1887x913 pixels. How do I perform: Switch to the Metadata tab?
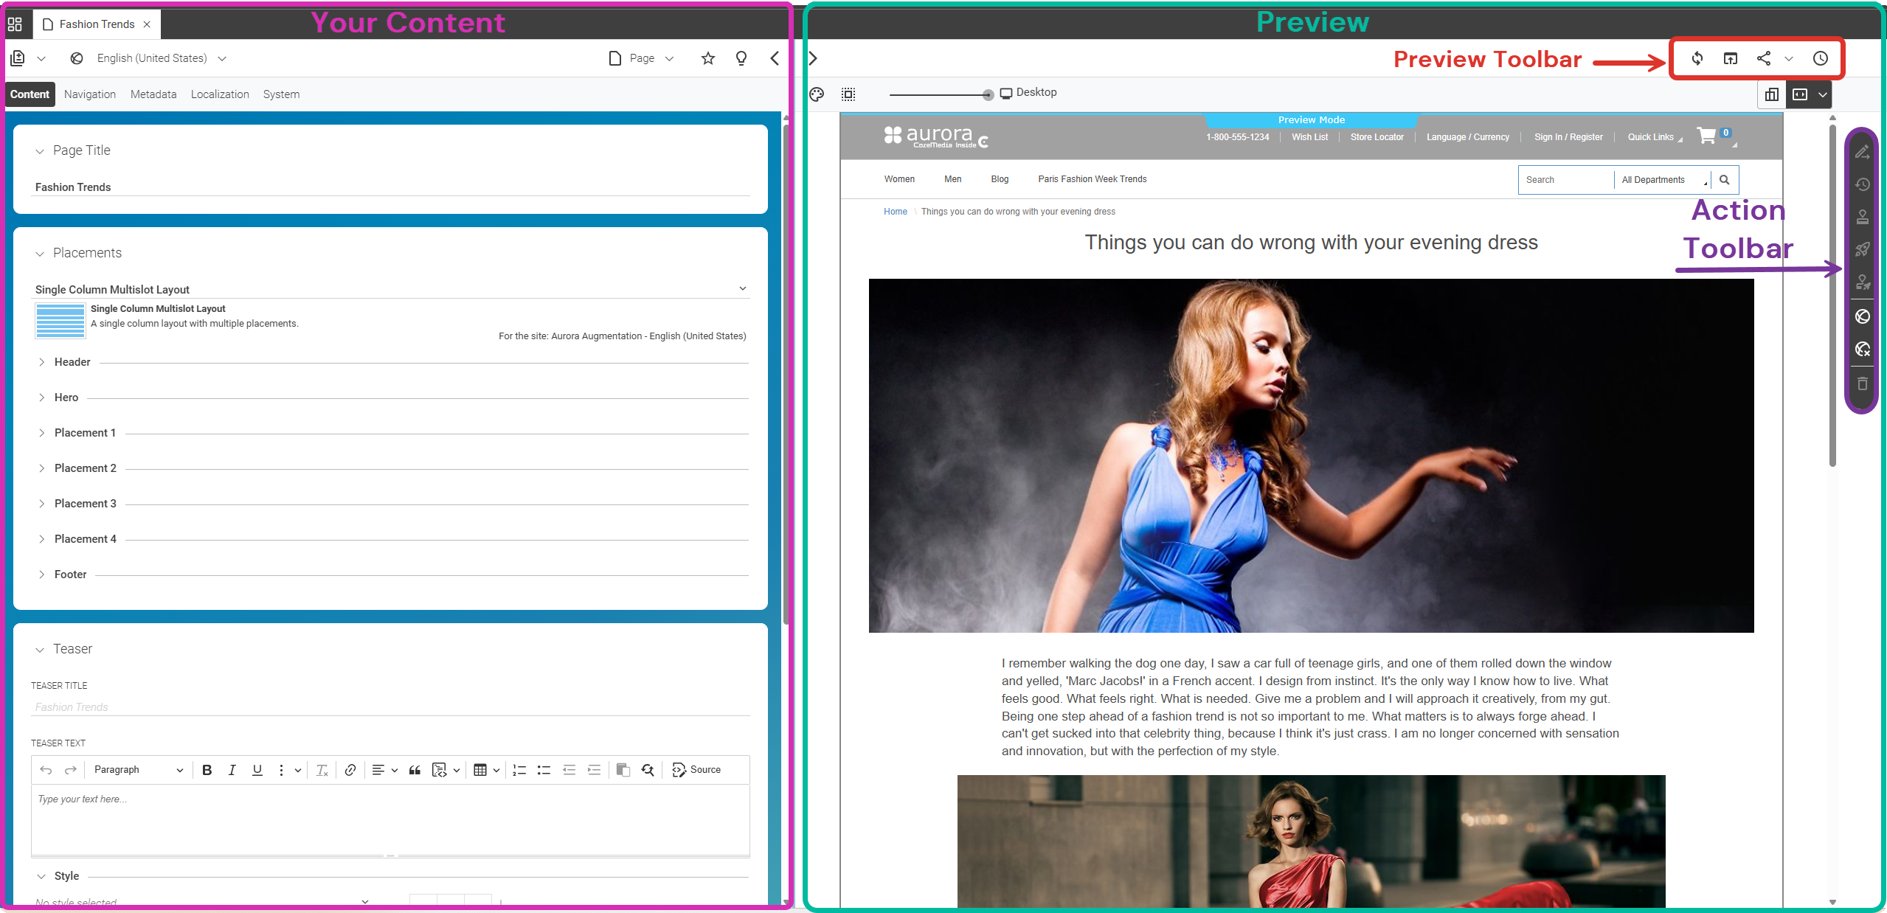153,94
